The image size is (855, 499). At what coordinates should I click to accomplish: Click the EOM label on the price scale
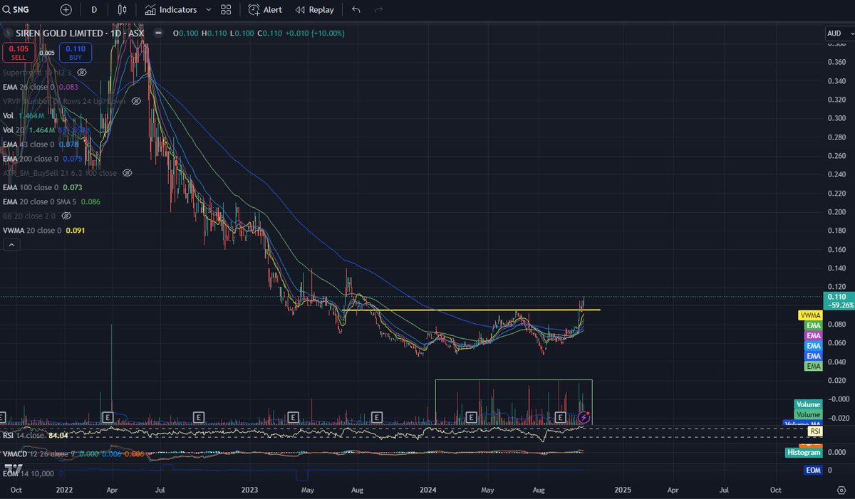point(814,471)
